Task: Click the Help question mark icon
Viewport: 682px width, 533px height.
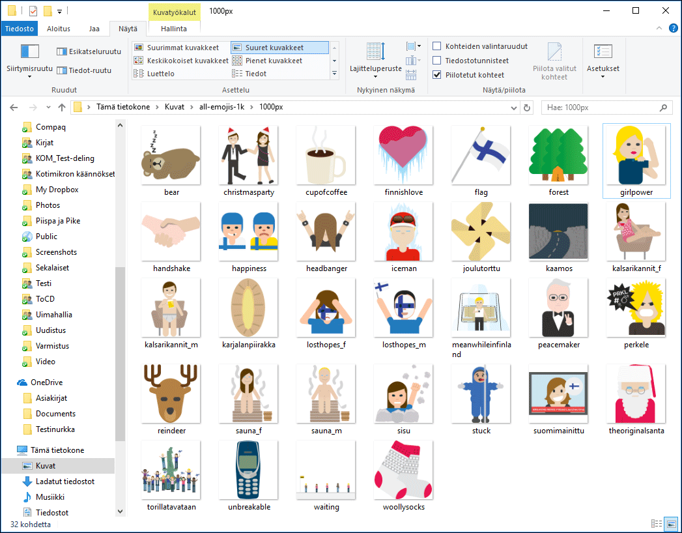Action: [x=673, y=29]
